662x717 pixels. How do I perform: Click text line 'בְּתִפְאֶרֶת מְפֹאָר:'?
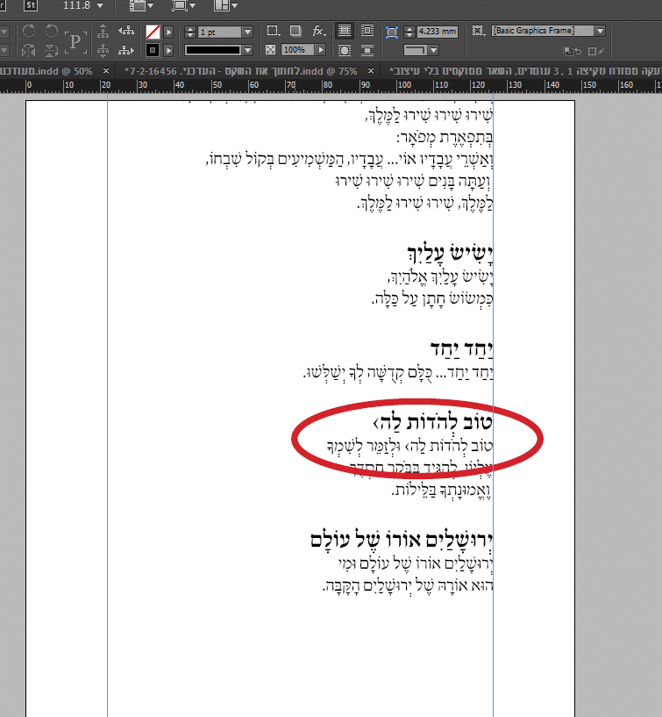tap(445, 137)
